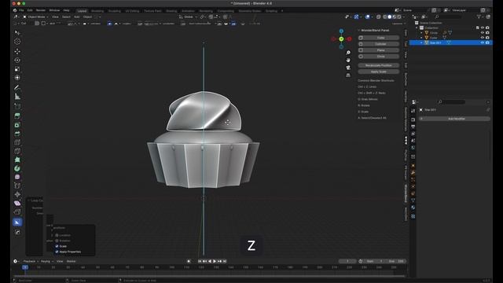Screen dimensions: 503x283
Task: Click the Cylinder button in WonderBlend Panel
Action: pyautogui.click(x=379, y=44)
